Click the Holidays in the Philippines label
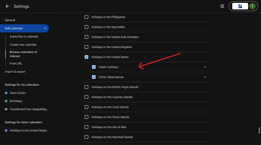The width and height of the screenshot is (261, 145). coord(108,17)
